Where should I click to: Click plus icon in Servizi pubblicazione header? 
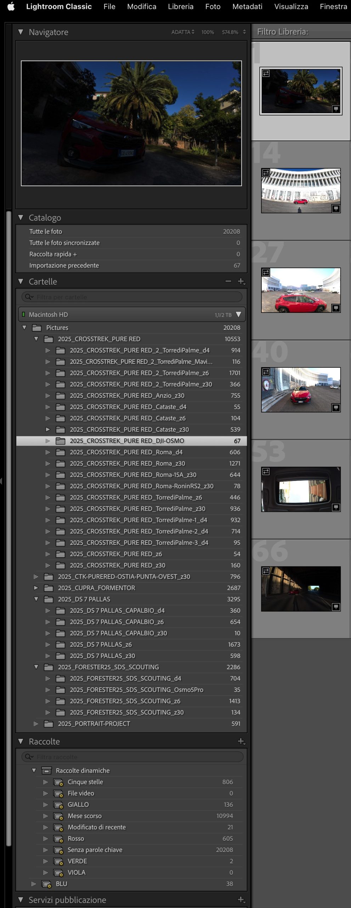pos(241,899)
